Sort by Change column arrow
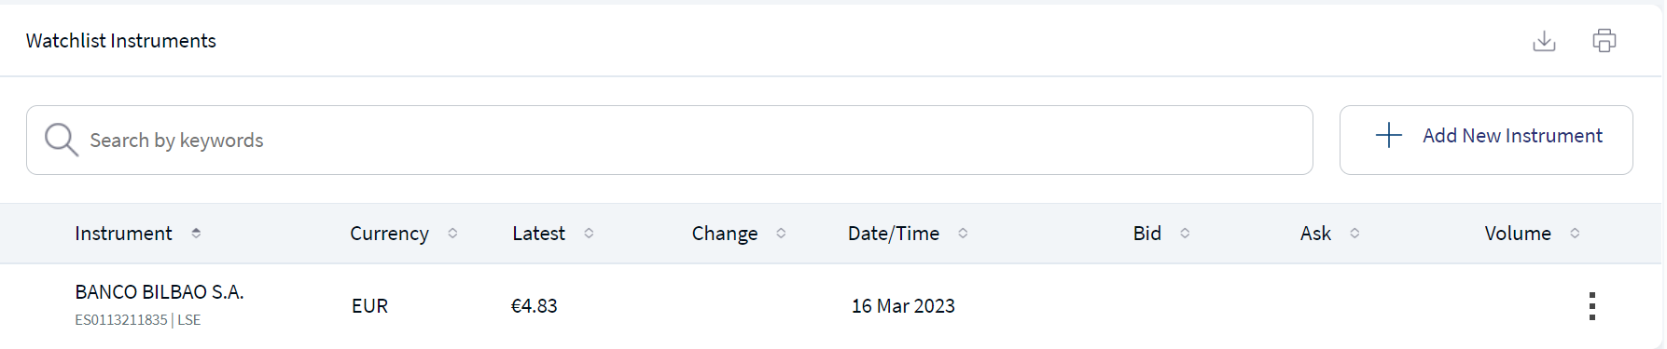Screen dimensions: 1667x349 [x=781, y=234]
